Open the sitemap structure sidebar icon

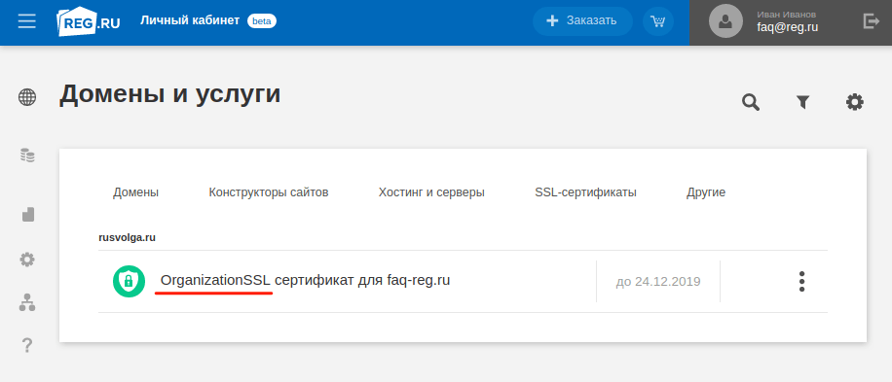pos(27,303)
